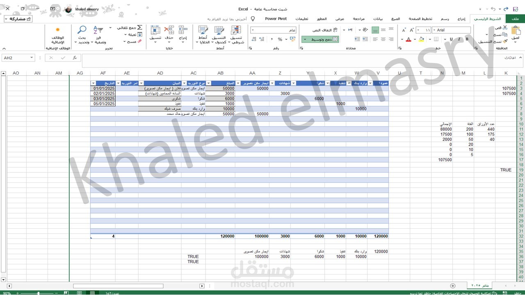Click the orientation text-angle icon

pyautogui.click(x=365, y=30)
